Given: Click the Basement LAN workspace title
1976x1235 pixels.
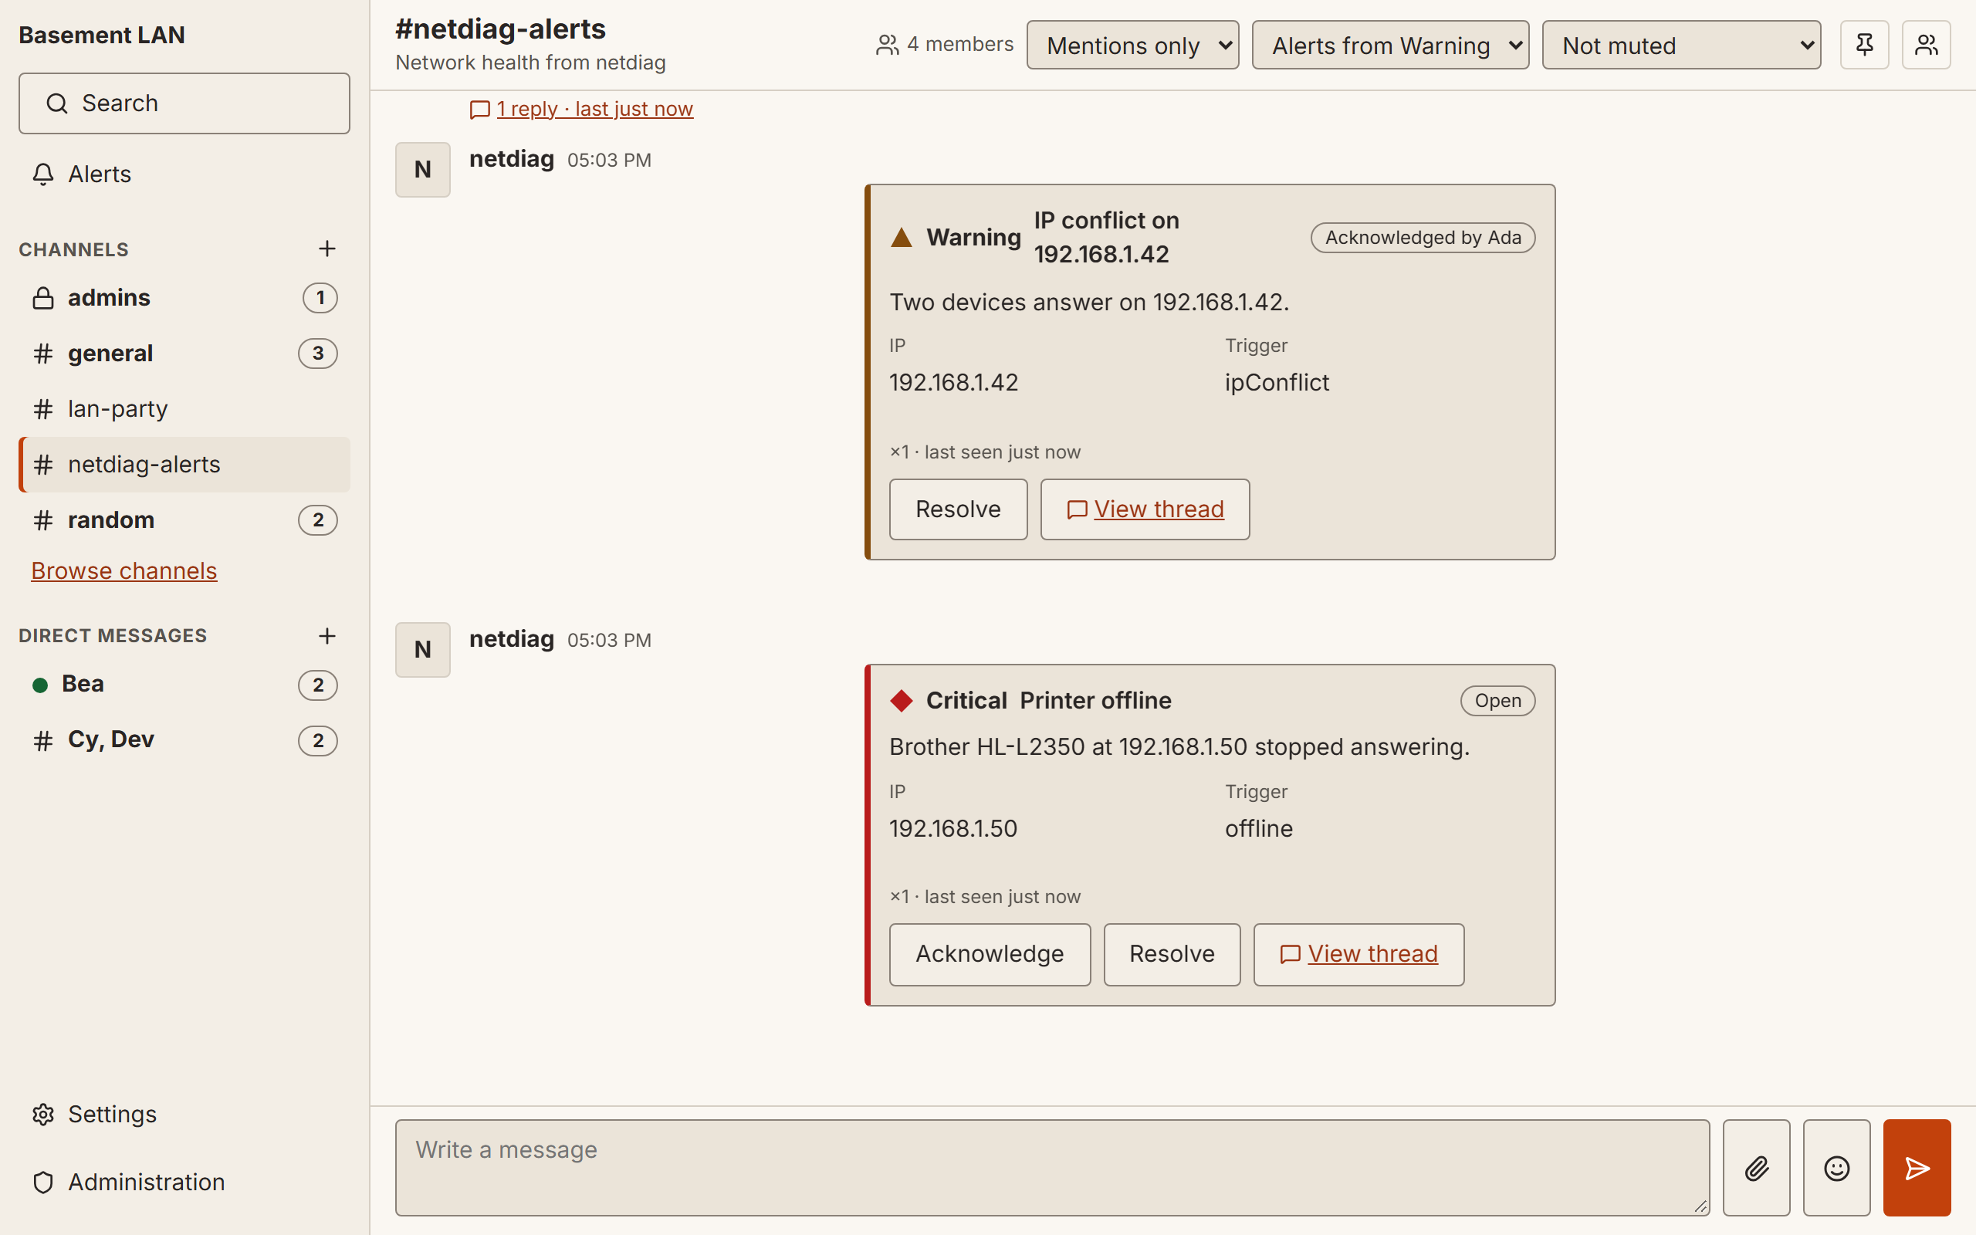Looking at the screenshot, I should (102, 36).
